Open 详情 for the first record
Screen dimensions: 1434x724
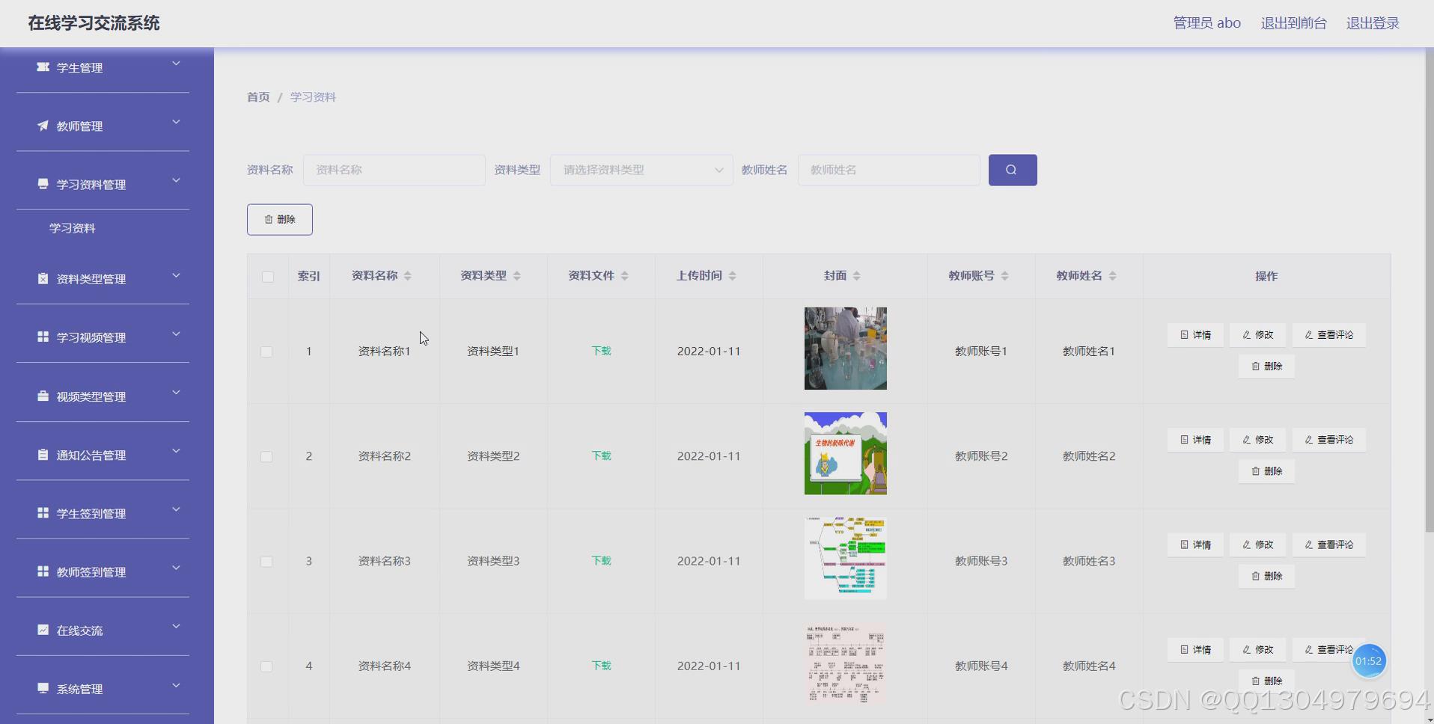(1195, 334)
